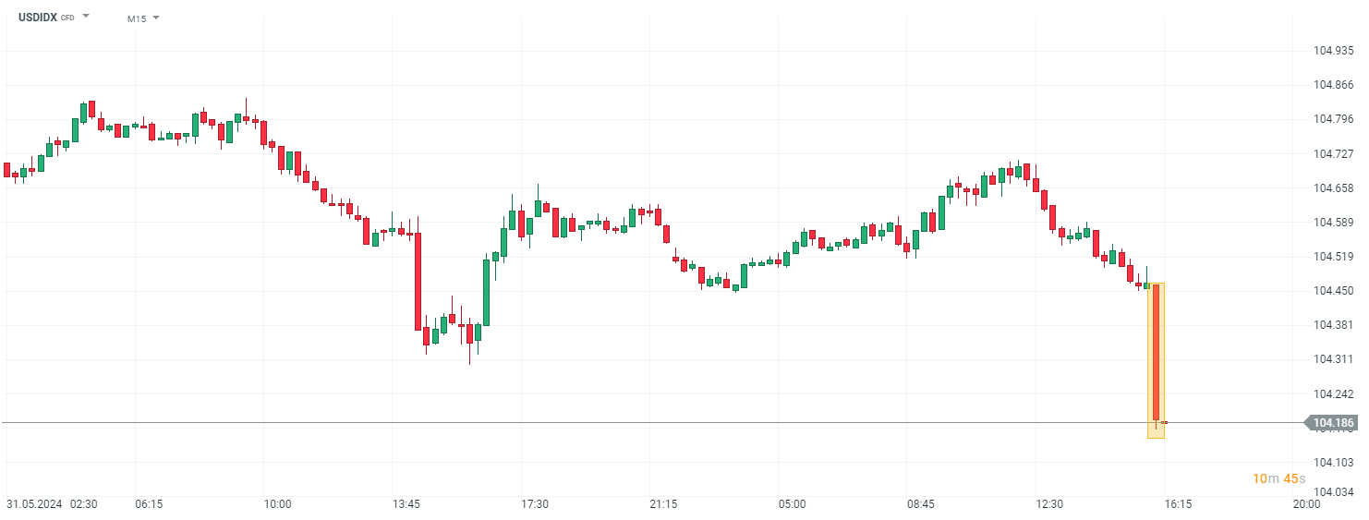This screenshot has width=1369, height=520.
Task: Select the CFD instrument type label
Action: click(67, 18)
